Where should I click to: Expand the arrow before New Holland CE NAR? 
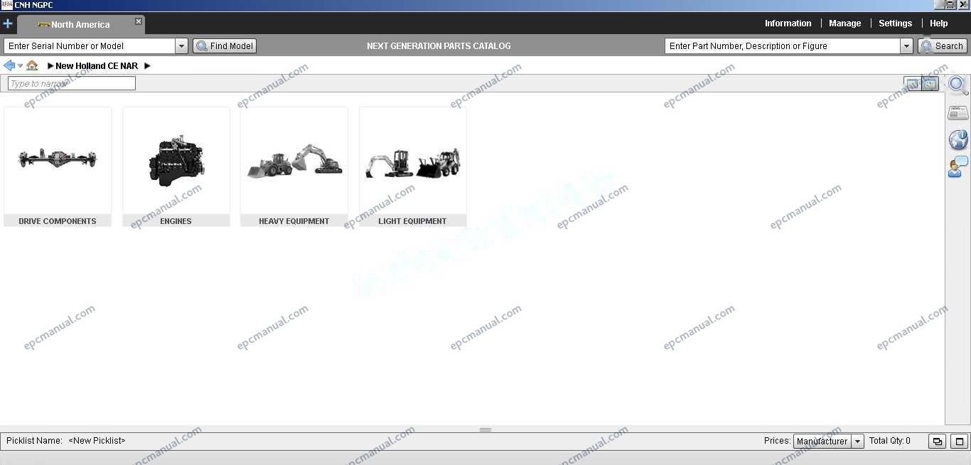coord(50,66)
